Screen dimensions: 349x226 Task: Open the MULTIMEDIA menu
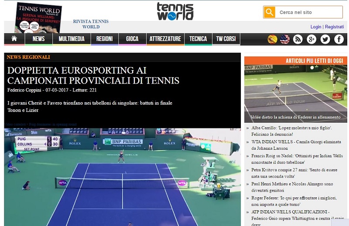point(72,39)
